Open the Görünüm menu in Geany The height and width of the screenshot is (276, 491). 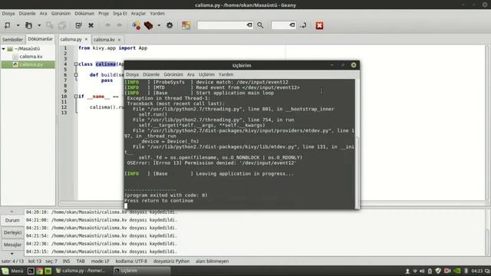point(61,14)
